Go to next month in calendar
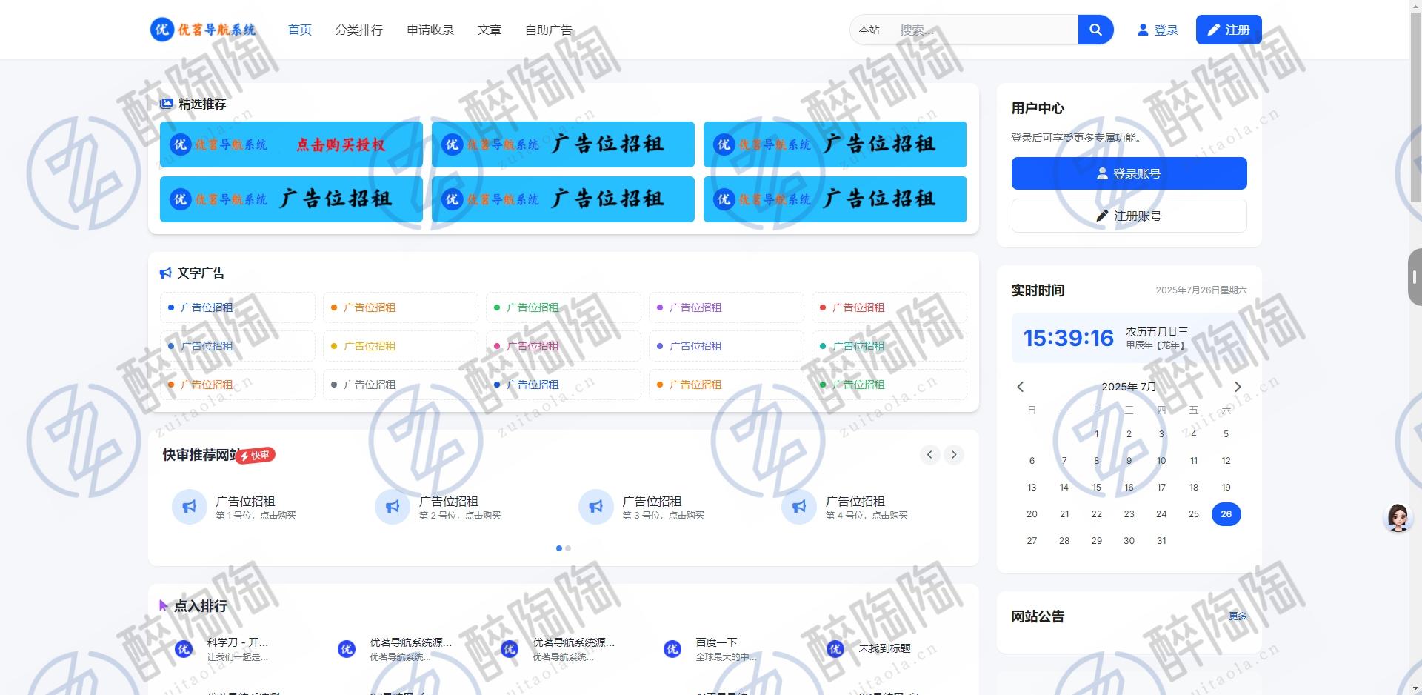 tap(1237, 387)
